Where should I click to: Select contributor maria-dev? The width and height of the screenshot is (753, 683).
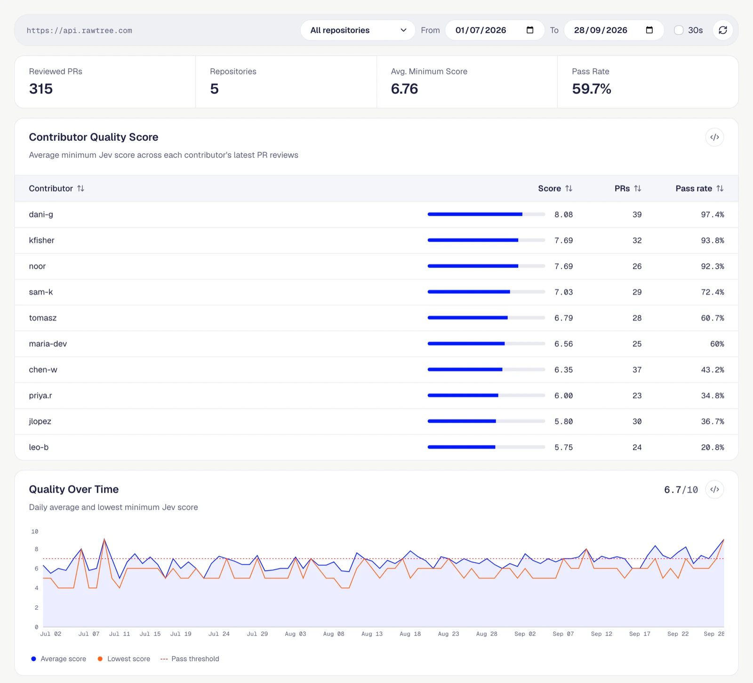point(48,344)
